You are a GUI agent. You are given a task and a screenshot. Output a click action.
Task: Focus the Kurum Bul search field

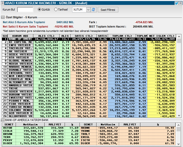[25, 10]
